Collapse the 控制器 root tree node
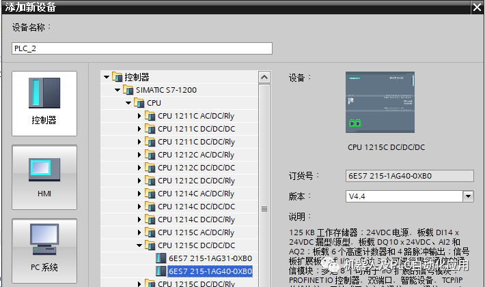 (x=107, y=77)
